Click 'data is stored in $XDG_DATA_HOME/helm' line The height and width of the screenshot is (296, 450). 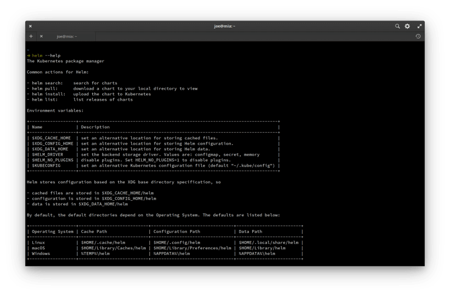77,204
